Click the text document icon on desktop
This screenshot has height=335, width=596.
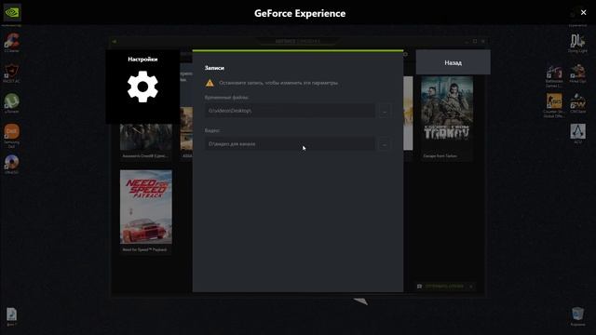(12, 316)
